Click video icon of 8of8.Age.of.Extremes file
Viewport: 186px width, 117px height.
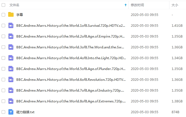[11, 101]
